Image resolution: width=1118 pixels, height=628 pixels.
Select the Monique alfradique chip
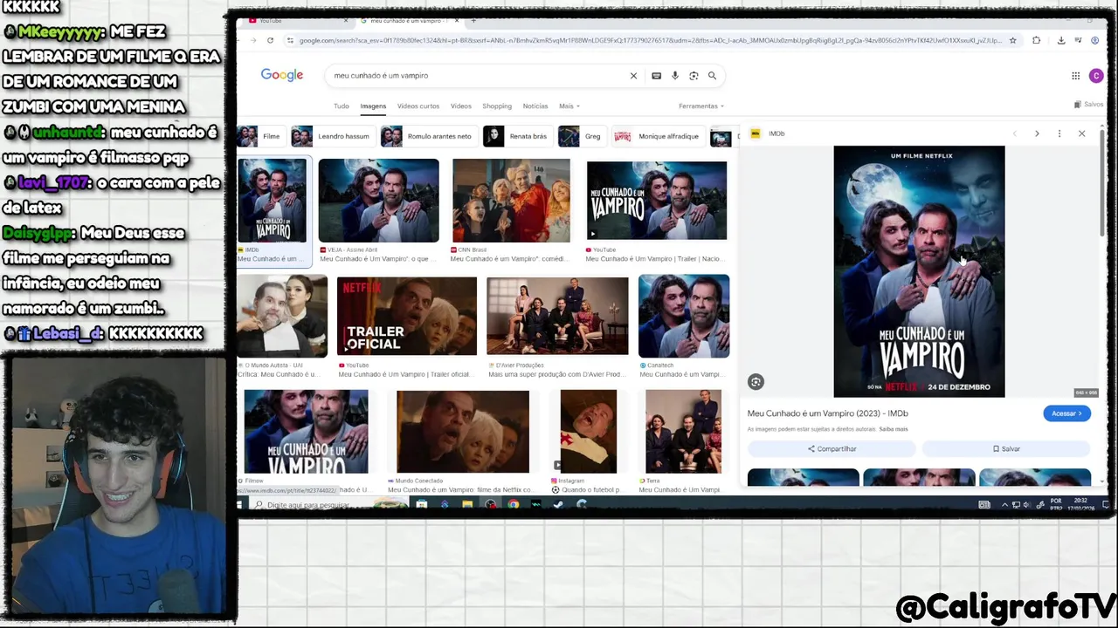pos(657,136)
